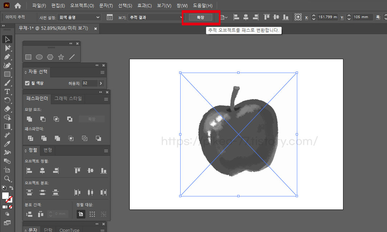Switch to the 그래픽 스타일 tab
The image size is (387, 232).
tap(68, 98)
